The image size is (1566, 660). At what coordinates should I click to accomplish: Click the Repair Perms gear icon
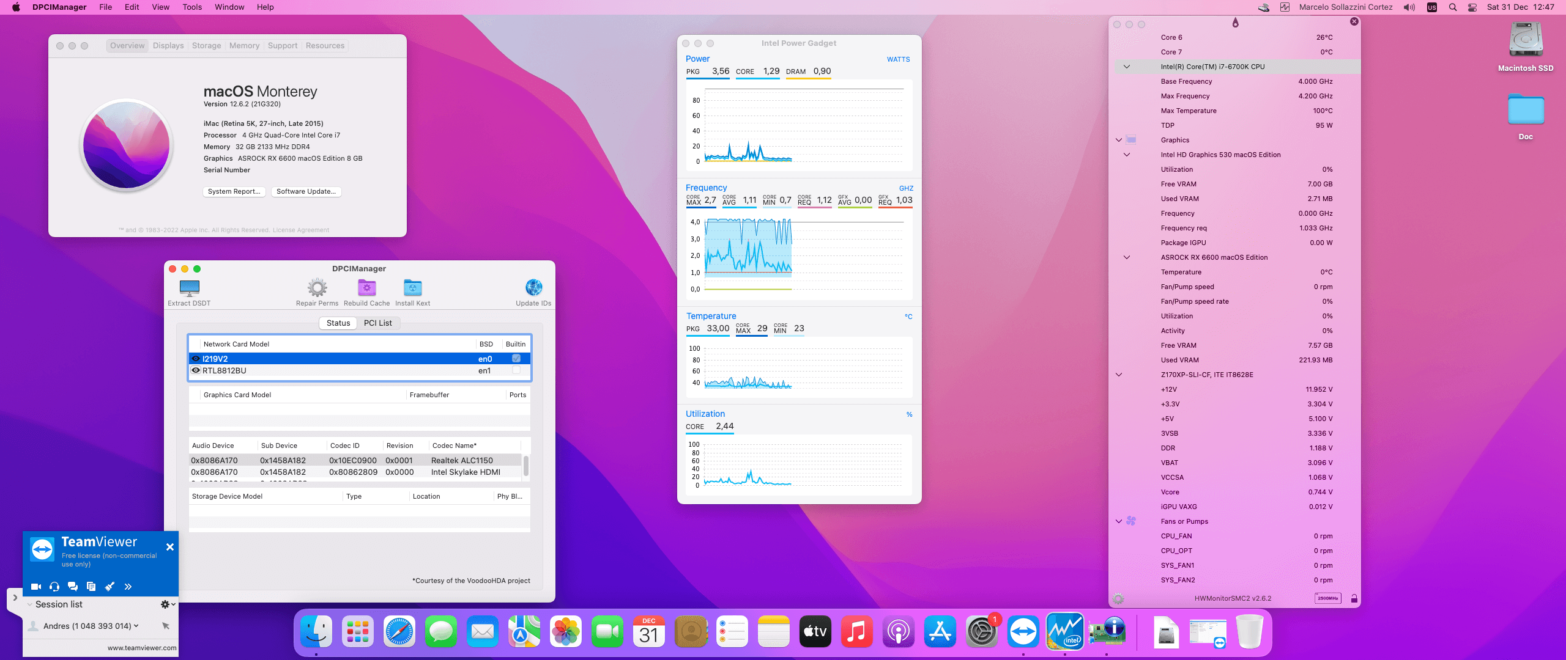coord(317,288)
